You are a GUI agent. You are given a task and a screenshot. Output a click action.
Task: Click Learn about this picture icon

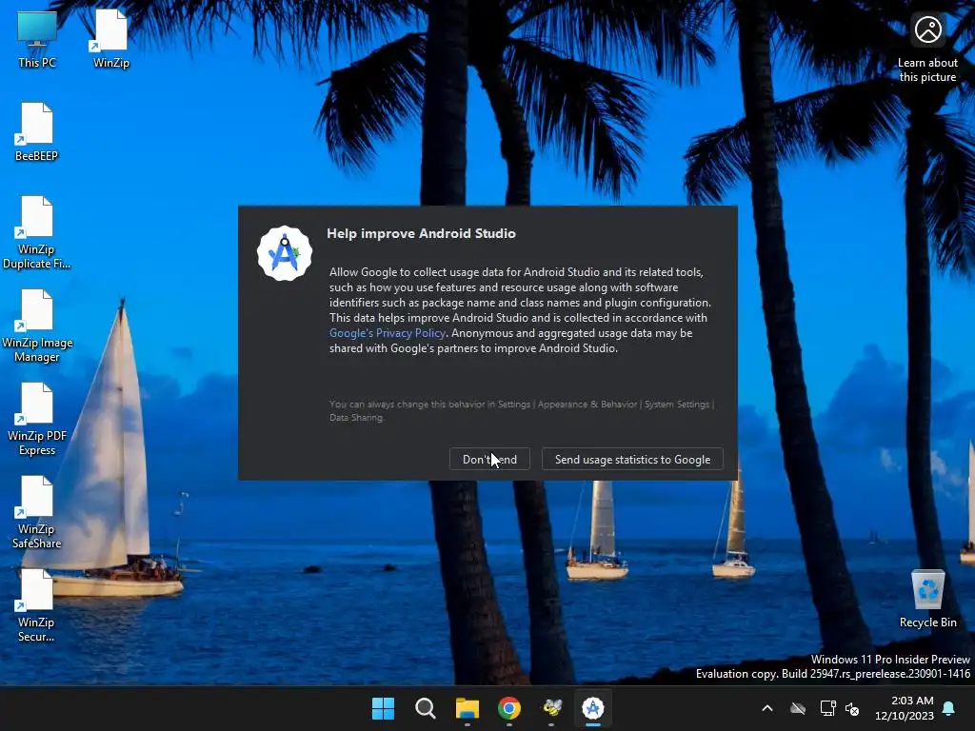tap(927, 48)
